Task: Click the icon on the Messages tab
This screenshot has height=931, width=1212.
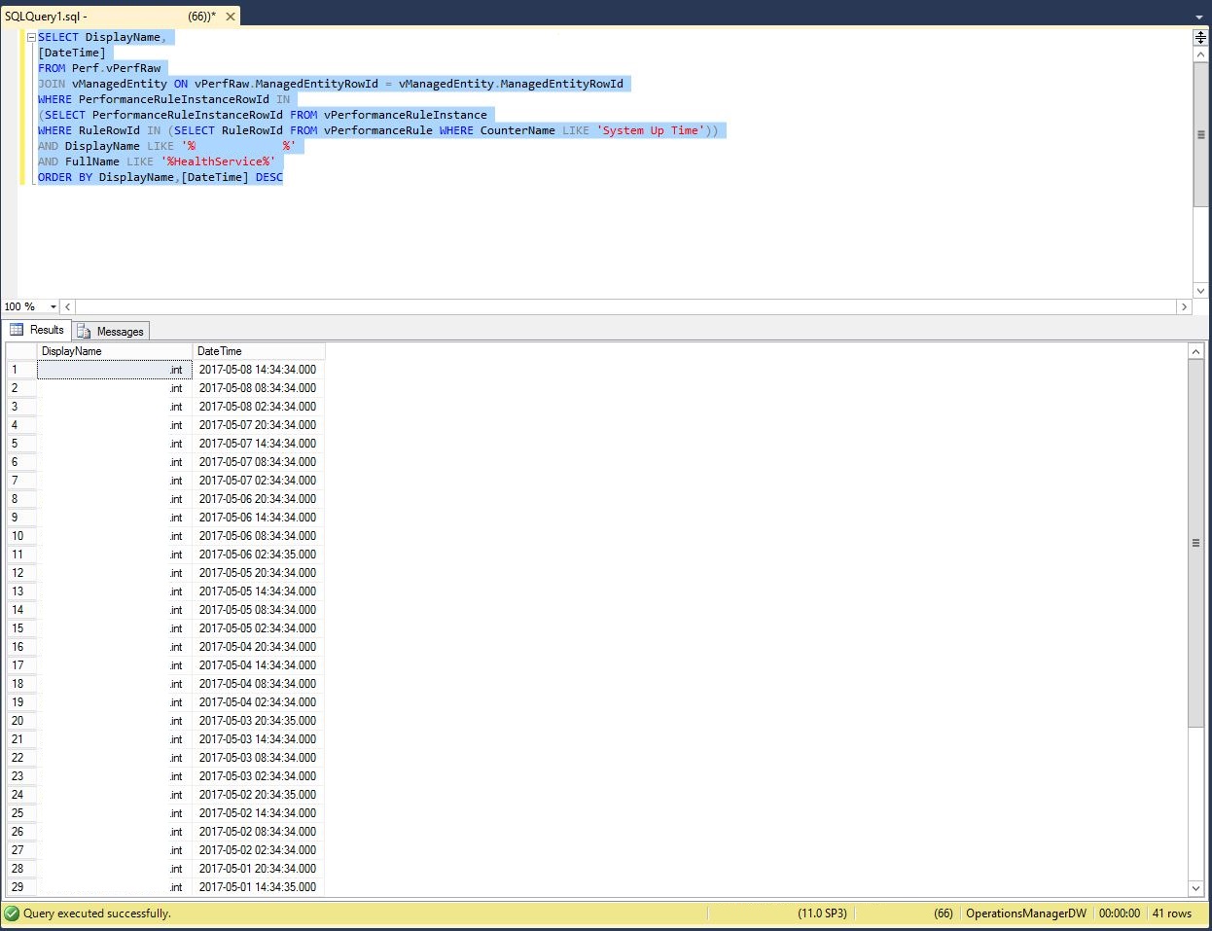Action: (x=84, y=331)
